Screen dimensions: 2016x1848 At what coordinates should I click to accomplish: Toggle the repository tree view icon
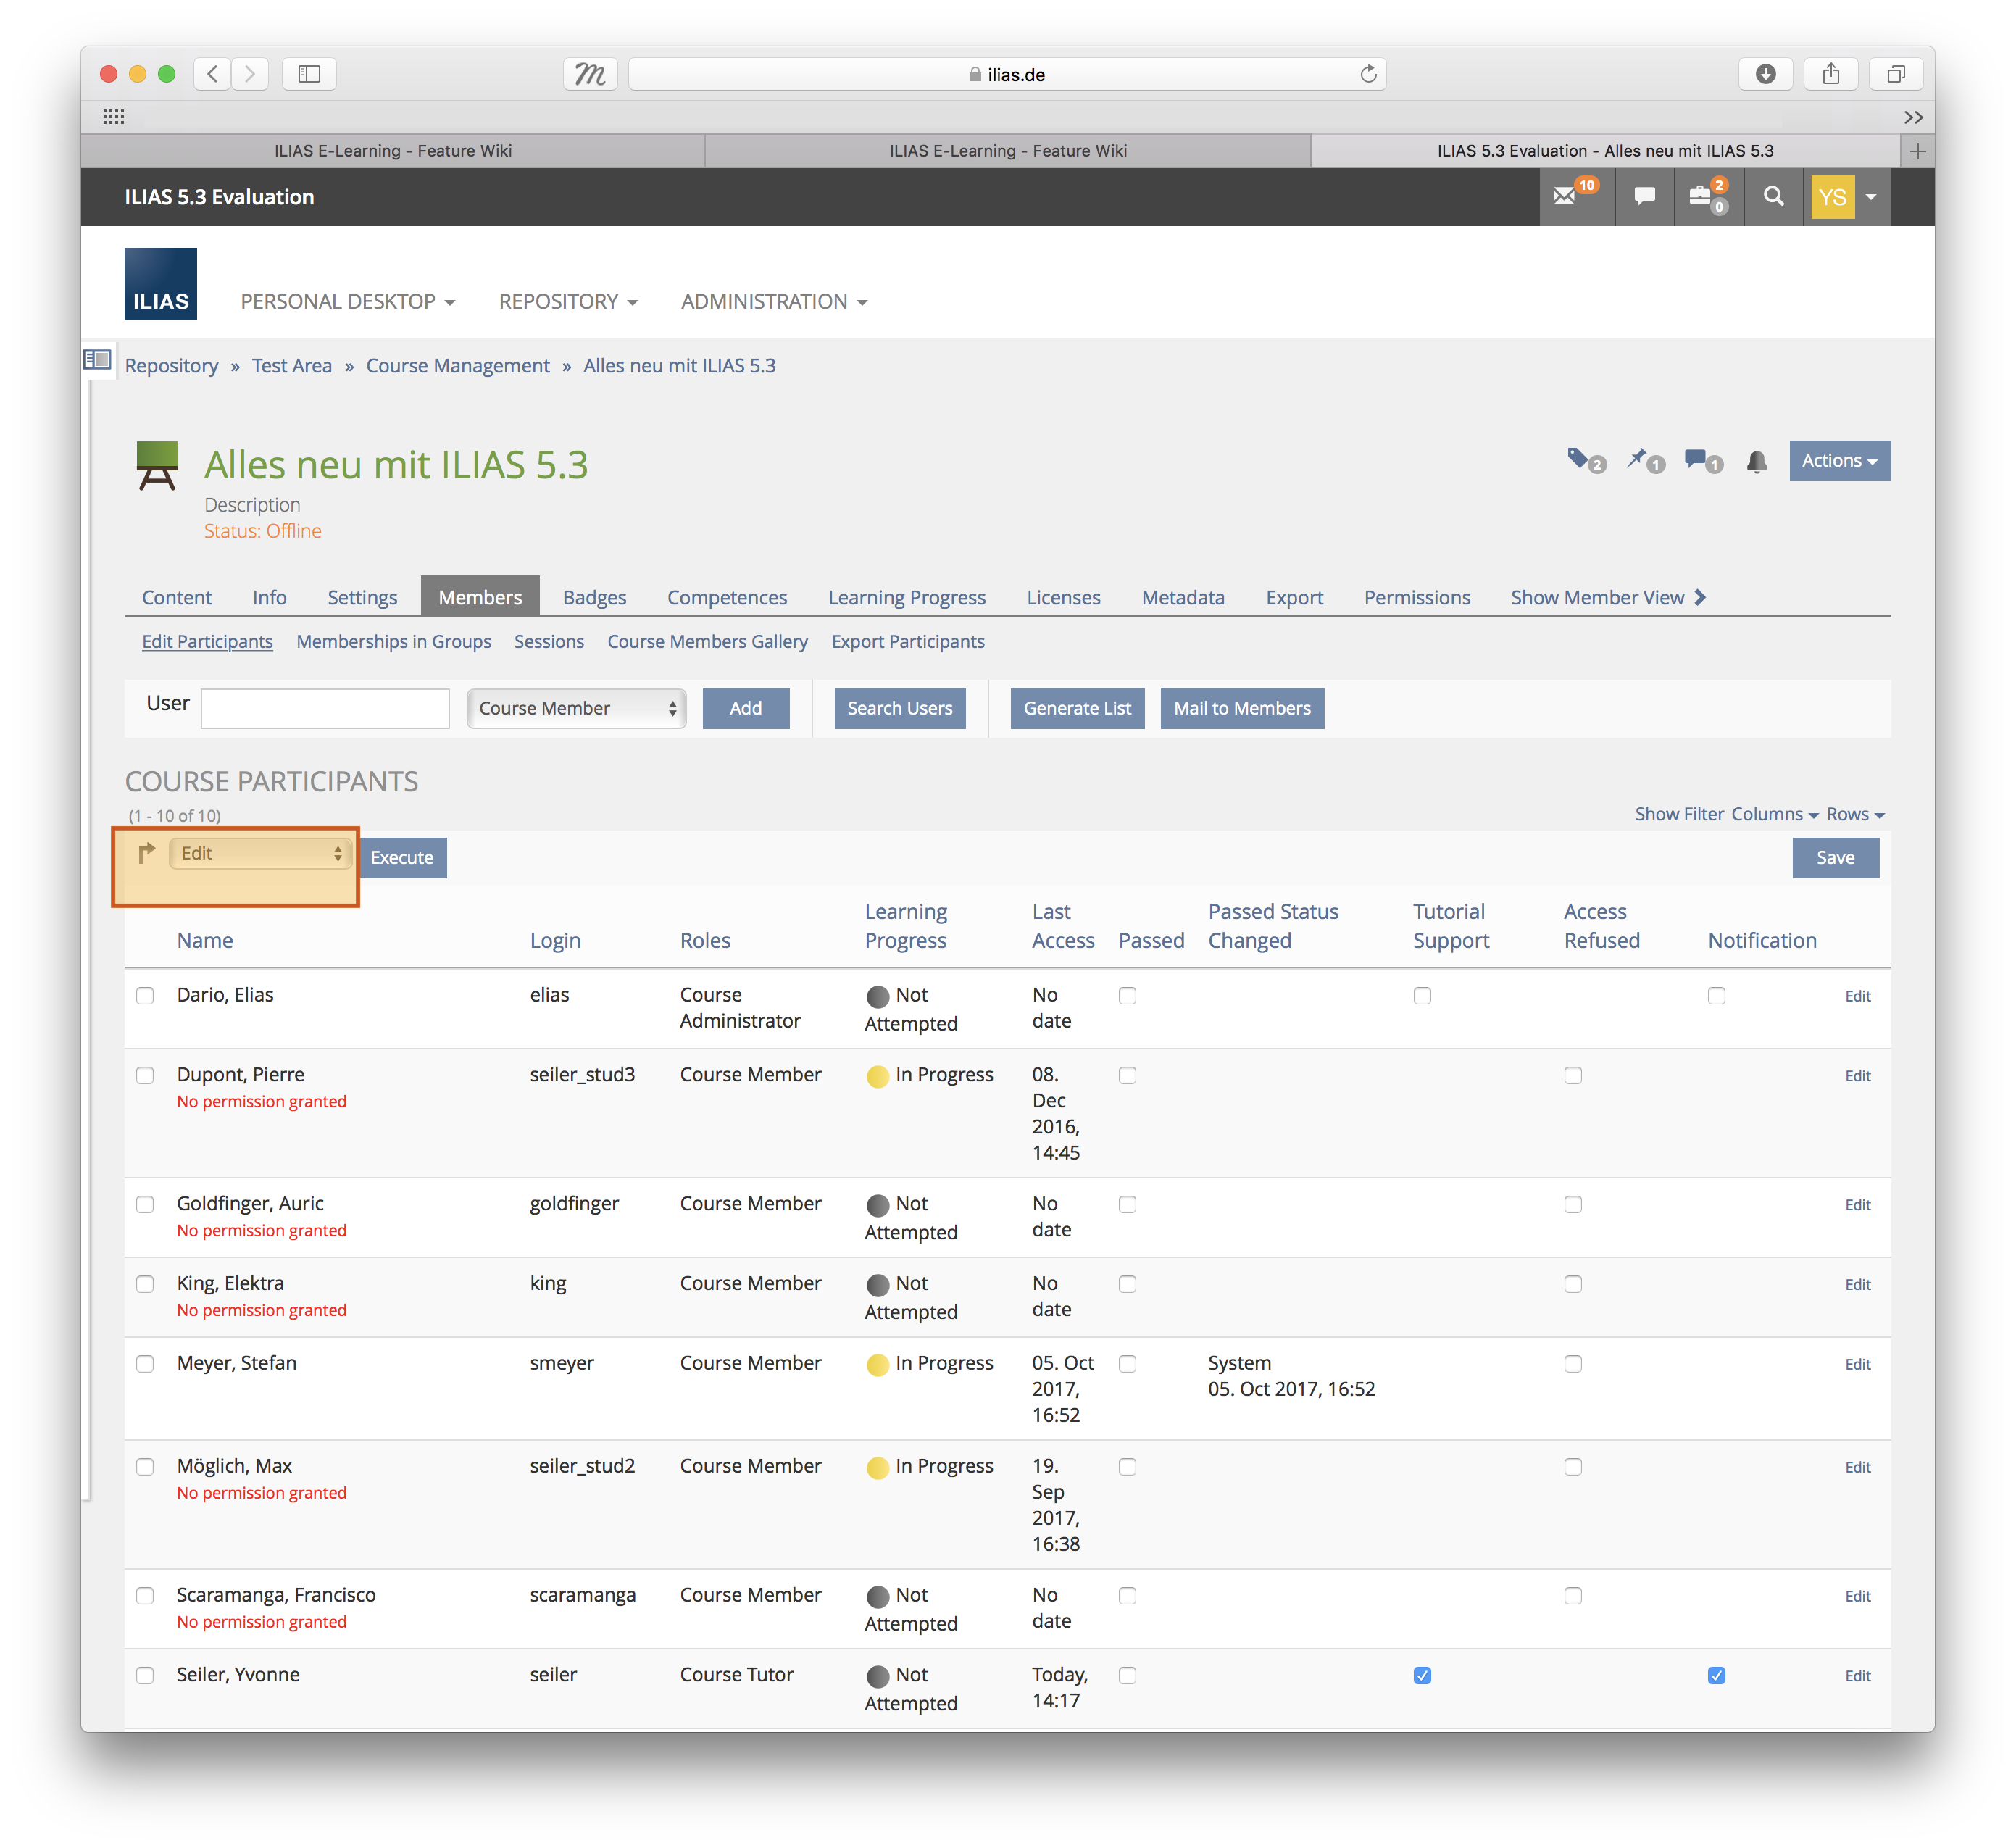click(x=97, y=359)
